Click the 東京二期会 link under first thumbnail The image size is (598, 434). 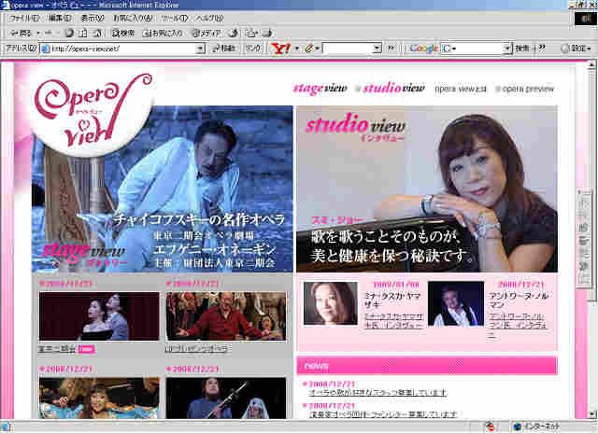point(56,349)
